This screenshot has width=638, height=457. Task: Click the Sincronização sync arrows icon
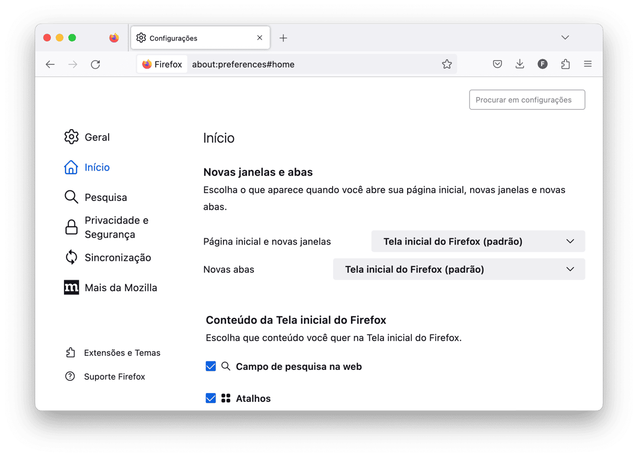pyautogui.click(x=71, y=257)
